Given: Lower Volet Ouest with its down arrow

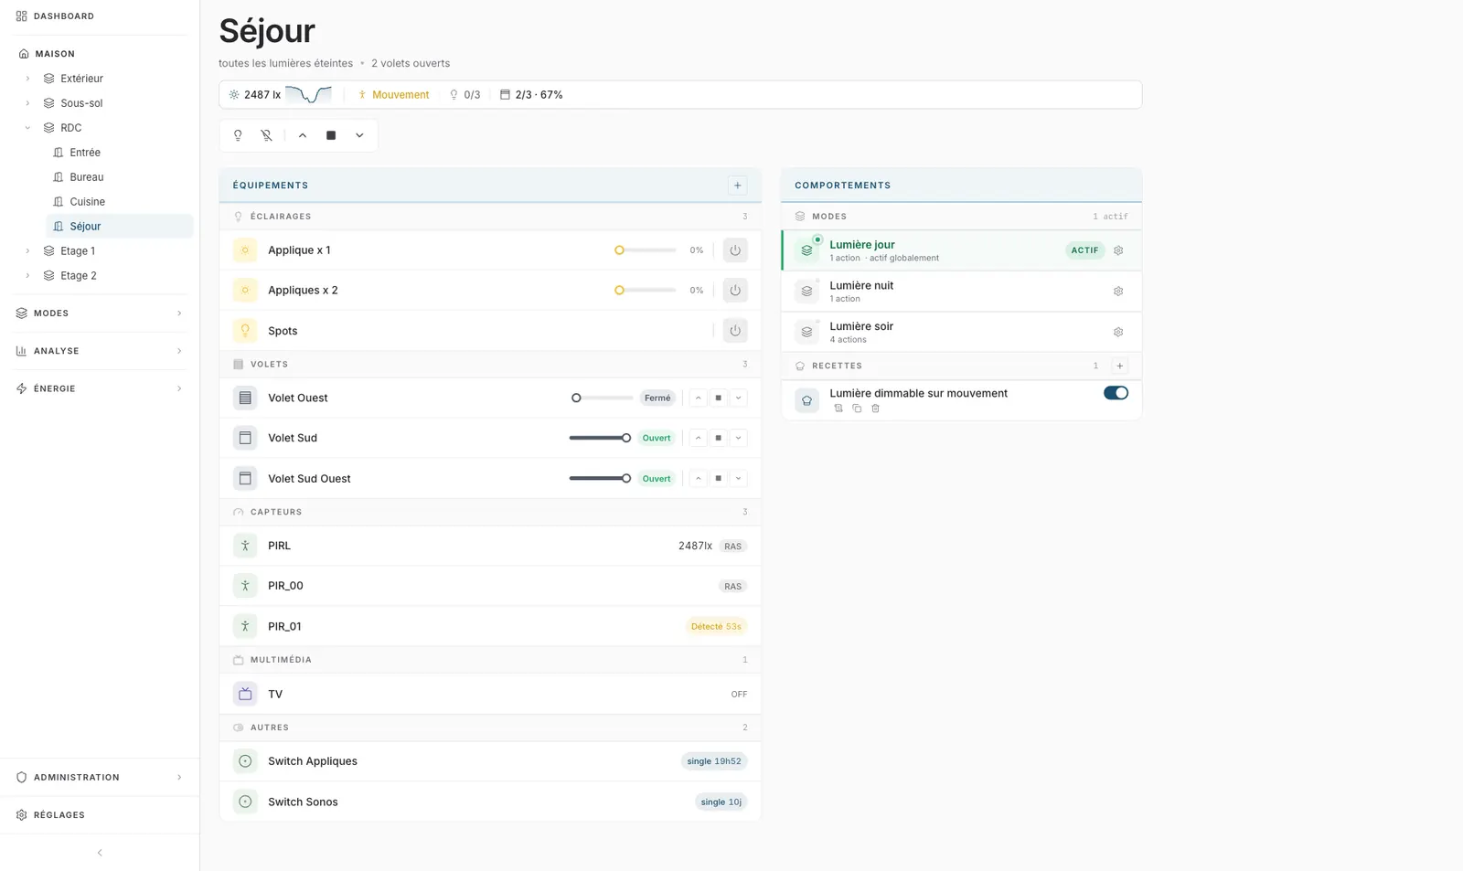Looking at the screenshot, I should click(x=738, y=398).
